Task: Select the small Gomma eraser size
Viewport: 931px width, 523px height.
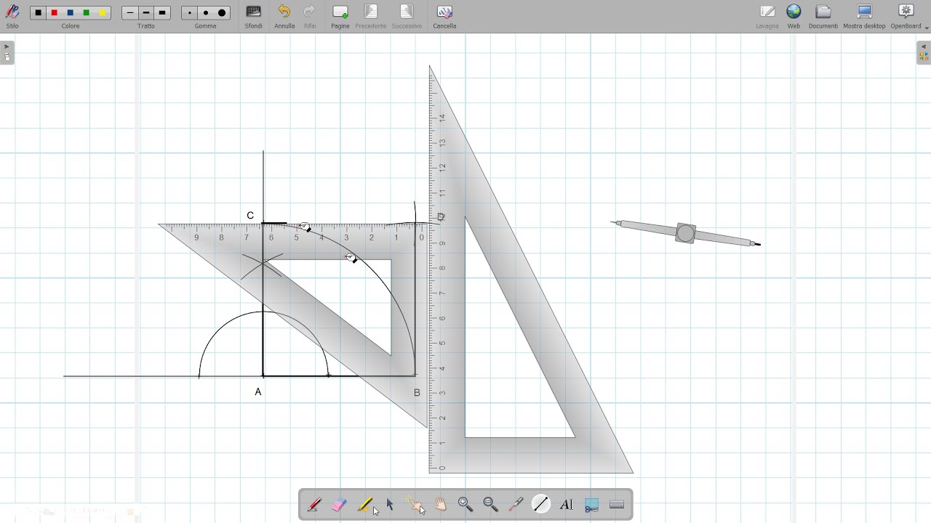Action: (x=190, y=13)
